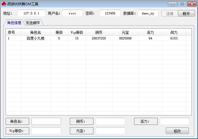Click the 地址 address input field
The height and width of the screenshot is (139, 198).
pos(31,13)
